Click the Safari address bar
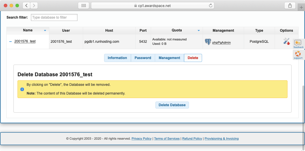The width and height of the screenshot is (305, 151). click(152, 6)
